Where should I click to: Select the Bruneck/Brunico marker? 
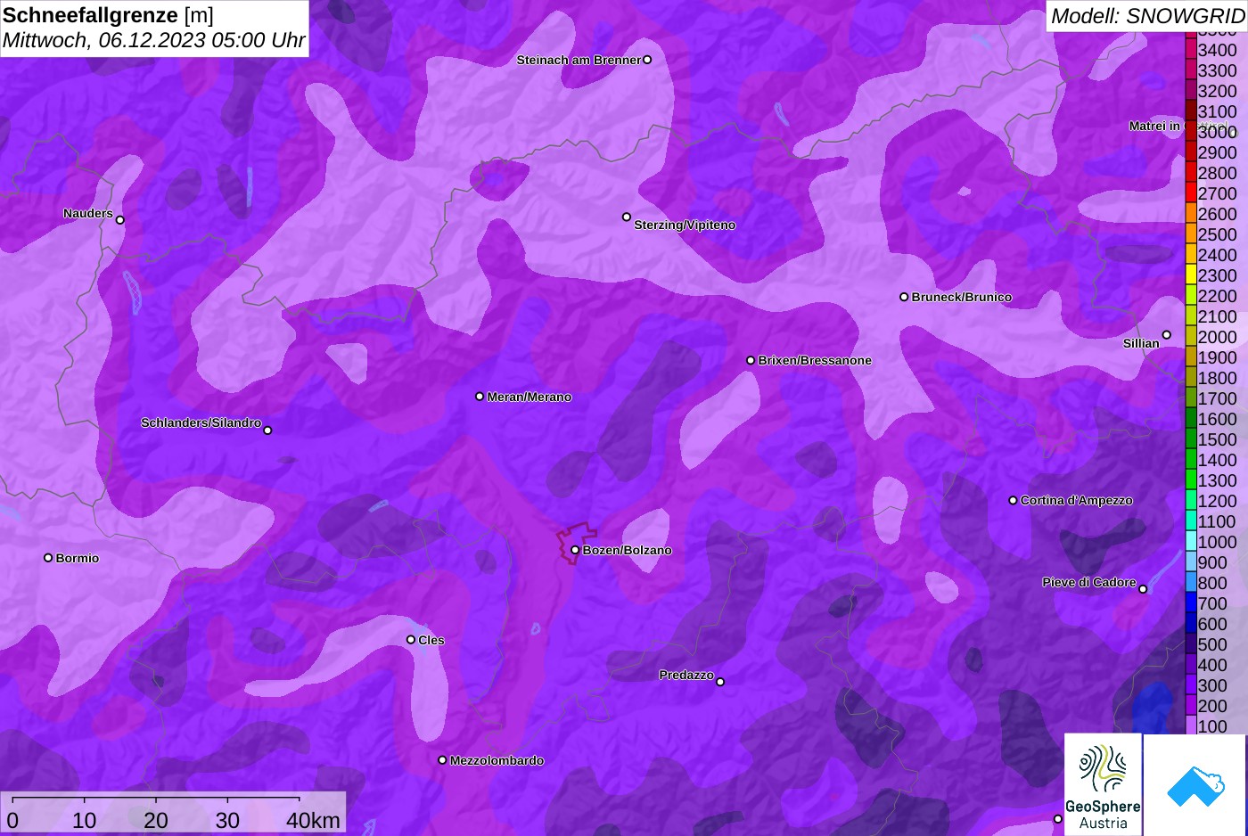904,297
